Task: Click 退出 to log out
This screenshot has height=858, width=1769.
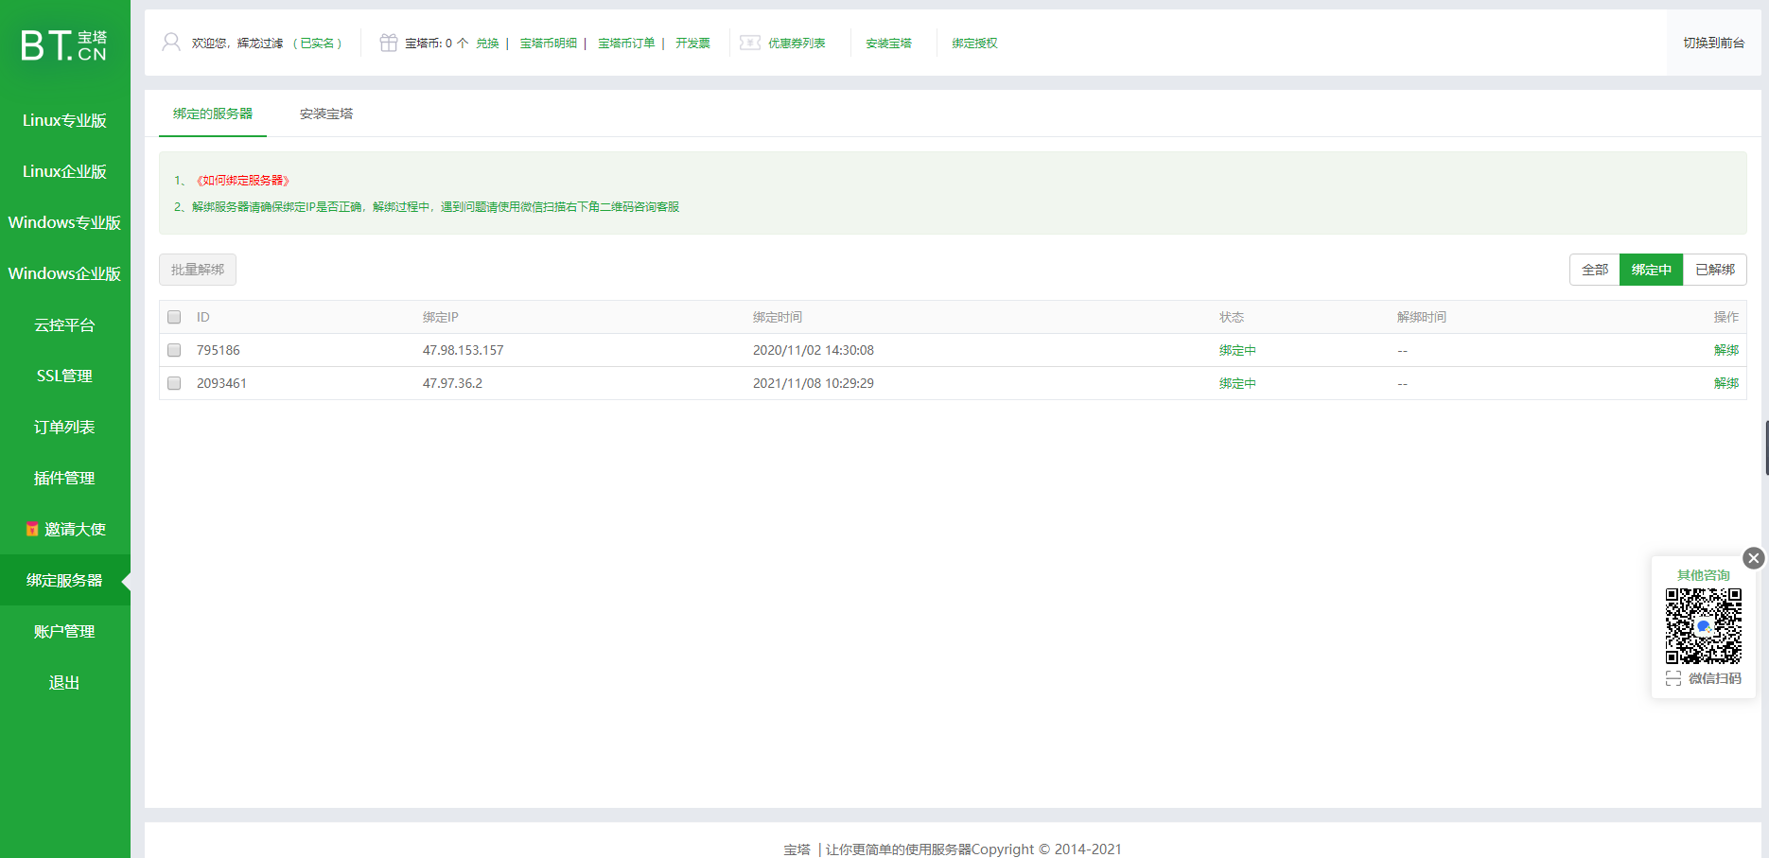Action: (x=64, y=682)
